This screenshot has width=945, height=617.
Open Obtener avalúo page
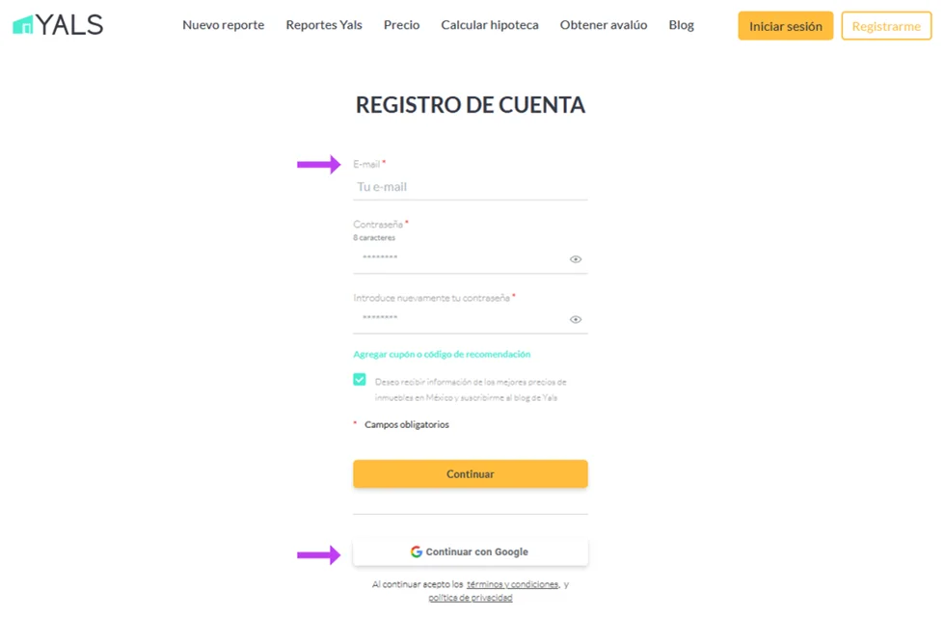click(604, 25)
